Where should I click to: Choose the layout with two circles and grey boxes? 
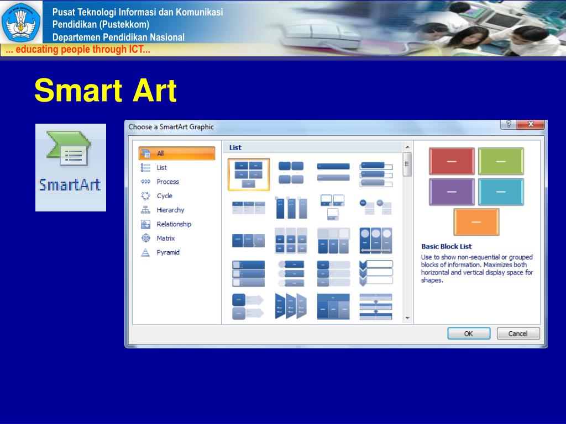(x=376, y=207)
